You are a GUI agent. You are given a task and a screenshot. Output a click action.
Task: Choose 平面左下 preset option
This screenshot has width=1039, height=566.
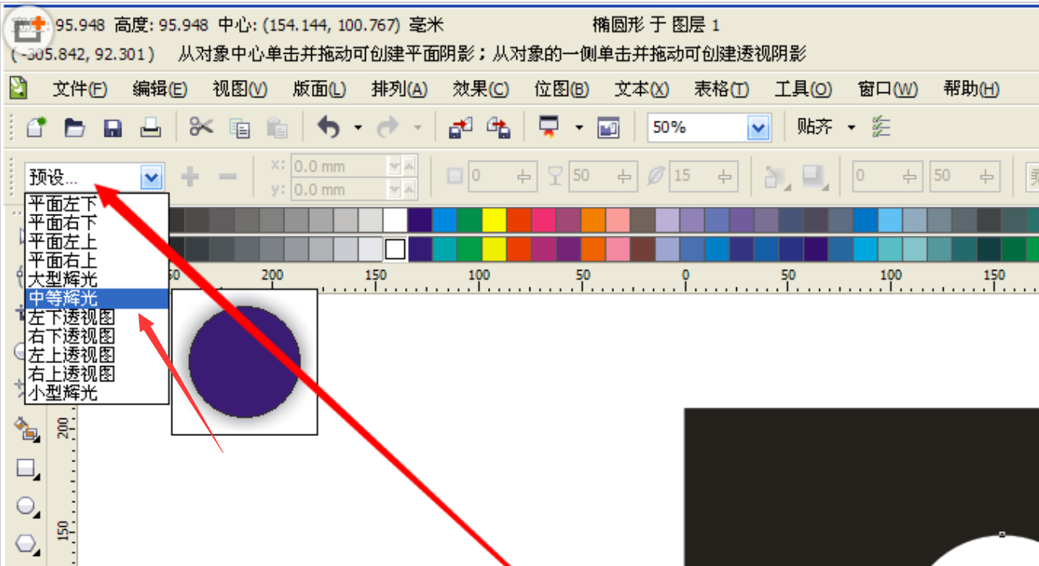click(60, 205)
